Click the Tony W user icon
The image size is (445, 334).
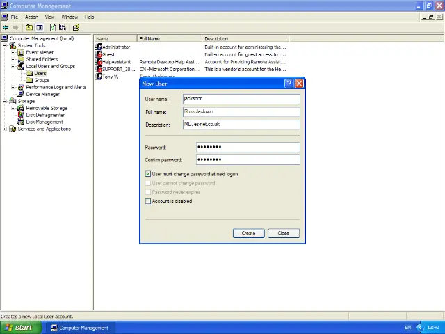coord(99,77)
